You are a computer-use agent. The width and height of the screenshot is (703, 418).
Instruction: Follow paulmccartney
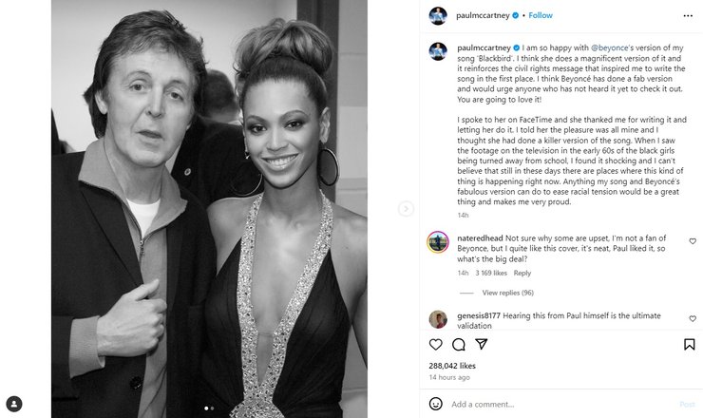click(541, 16)
